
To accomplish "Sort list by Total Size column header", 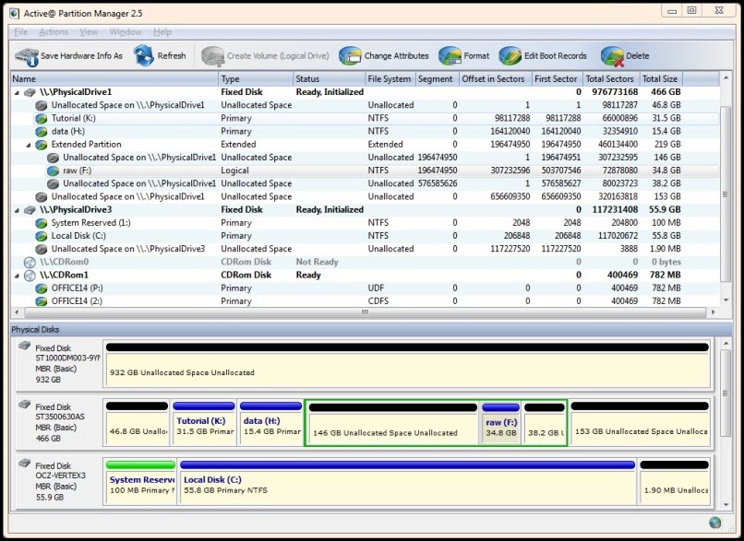I will point(661,79).
